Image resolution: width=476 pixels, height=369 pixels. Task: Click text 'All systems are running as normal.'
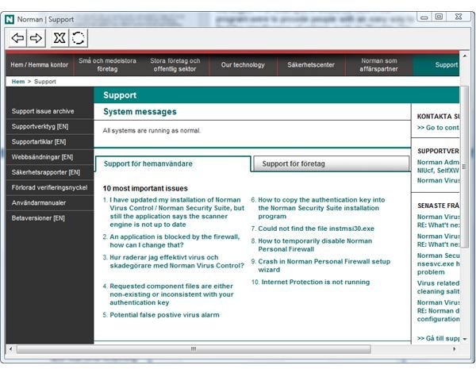pos(152,131)
